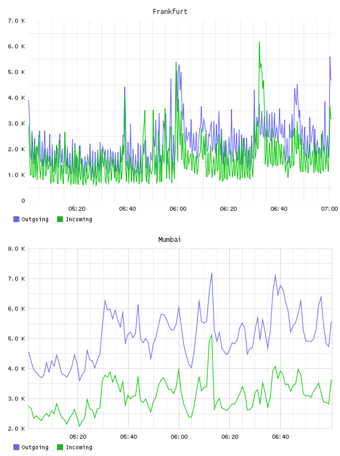Click the 06:20 time label in Mumbai

(230, 437)
